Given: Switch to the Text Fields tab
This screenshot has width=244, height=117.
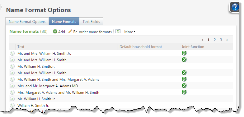Looking at the screenshot, I should pos(91,22).
